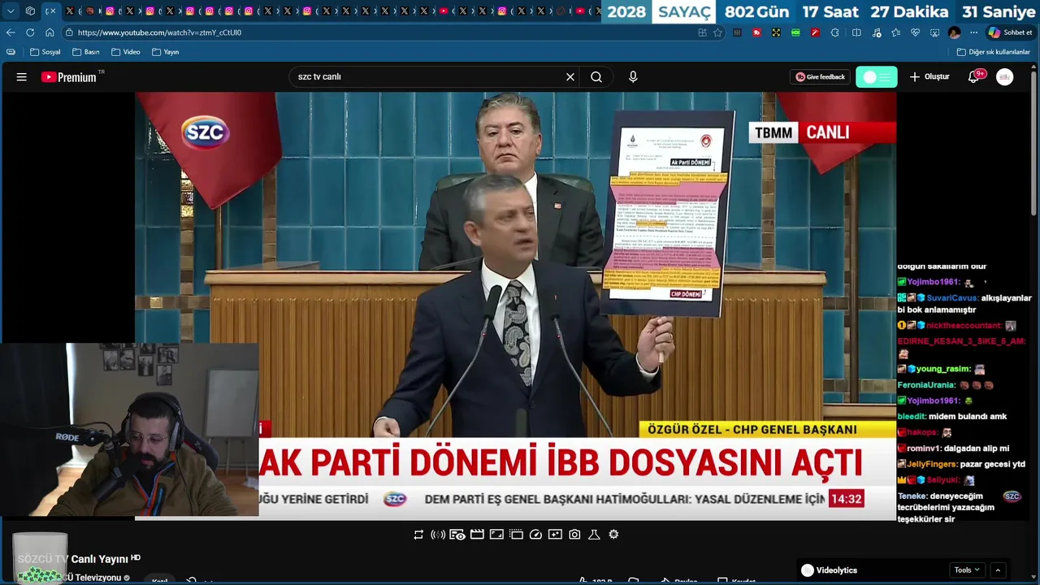Run search with magnifier button
This screenshot has height=585, width=1040.
tap(596, 77)
